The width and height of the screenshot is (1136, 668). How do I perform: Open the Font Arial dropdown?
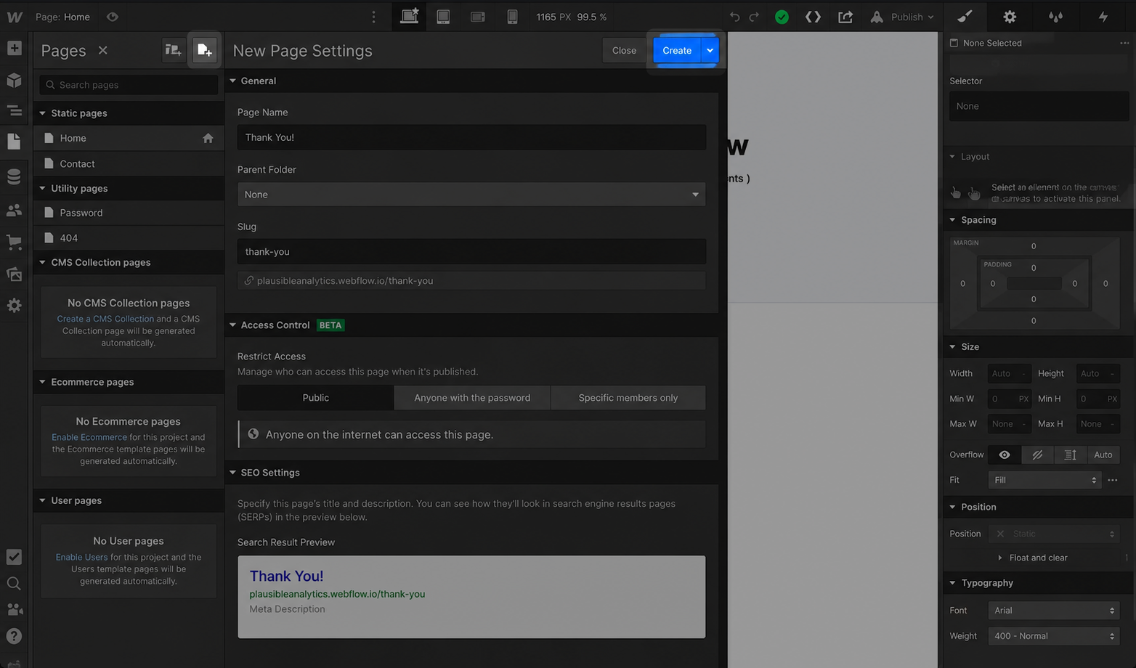[1053, 611]
